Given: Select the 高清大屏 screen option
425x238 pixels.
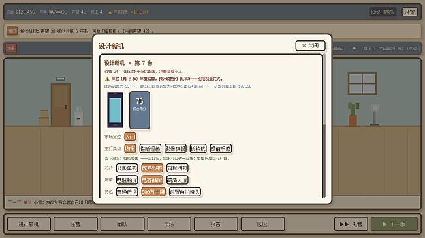Looking at the screenshot, I should pyautogui.click(x=178, y=179).
